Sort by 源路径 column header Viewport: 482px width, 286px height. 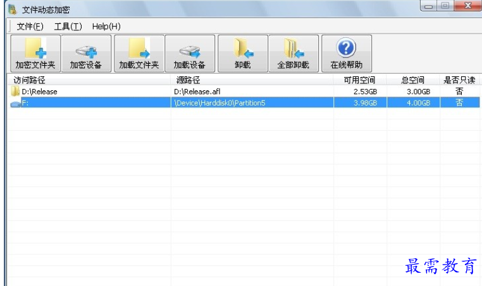click(252, 80)
